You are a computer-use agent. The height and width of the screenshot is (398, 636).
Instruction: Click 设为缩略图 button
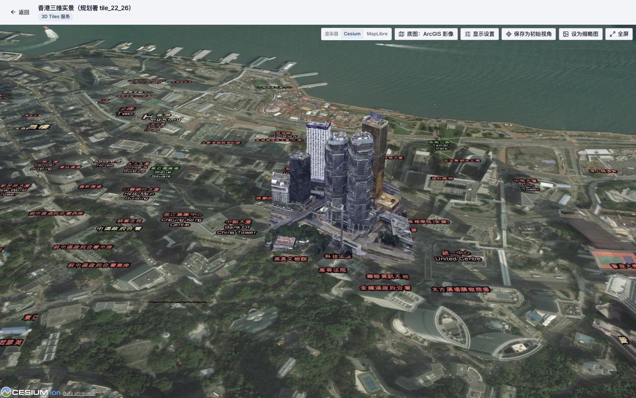click(x=580, y=34)
